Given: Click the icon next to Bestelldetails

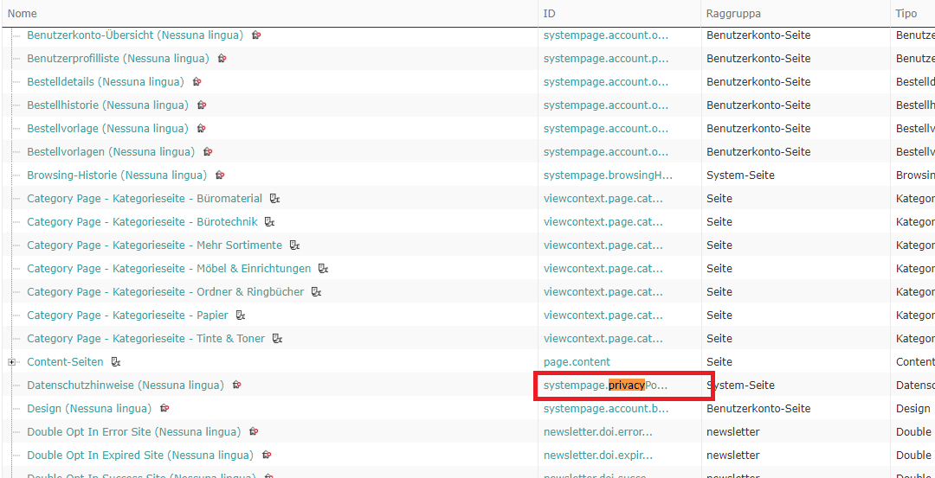Looking at the screenshot, I should [x=197, y=81].
